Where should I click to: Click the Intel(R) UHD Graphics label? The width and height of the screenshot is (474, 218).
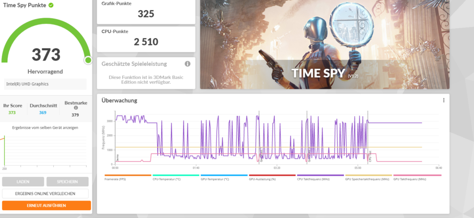(x=27, y=84)
